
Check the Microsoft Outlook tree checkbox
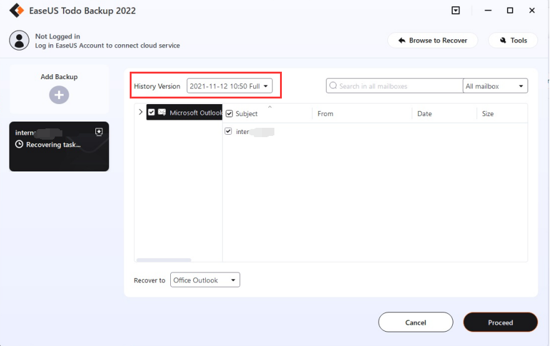click(151, 112)
